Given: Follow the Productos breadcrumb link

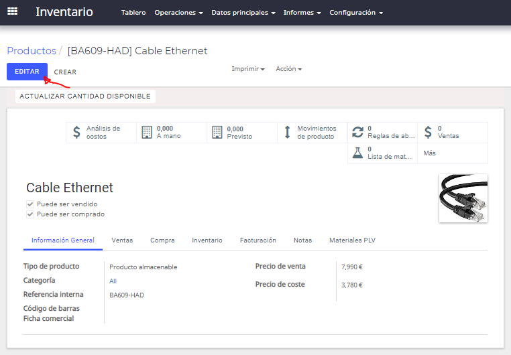Looking at the screenshot, I should tap(32, 51).
